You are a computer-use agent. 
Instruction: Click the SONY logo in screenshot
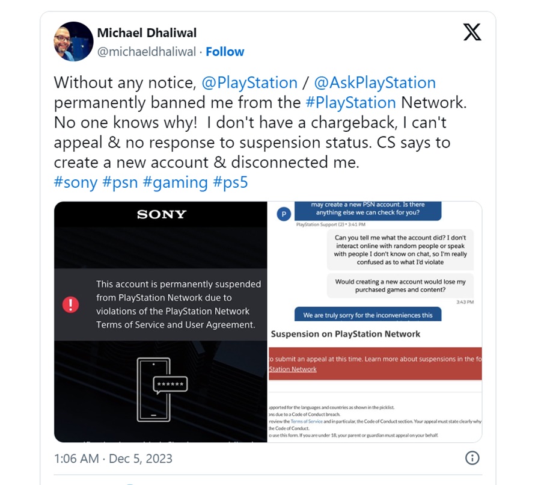point(162,214)
